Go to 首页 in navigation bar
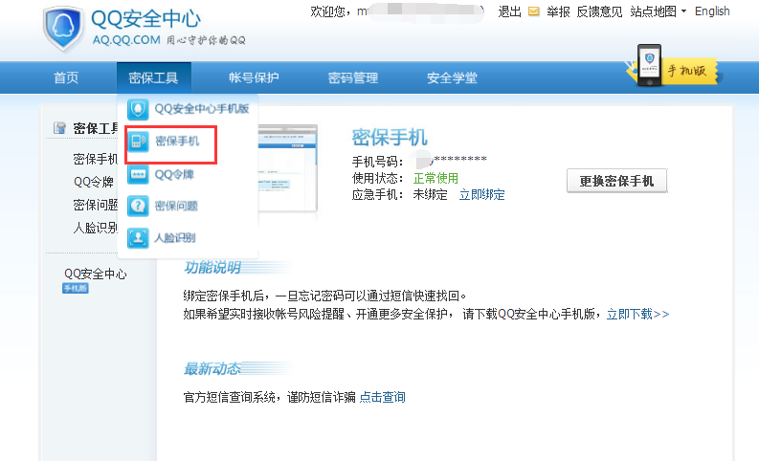This screenshot has height=461, width=759. 66,77
